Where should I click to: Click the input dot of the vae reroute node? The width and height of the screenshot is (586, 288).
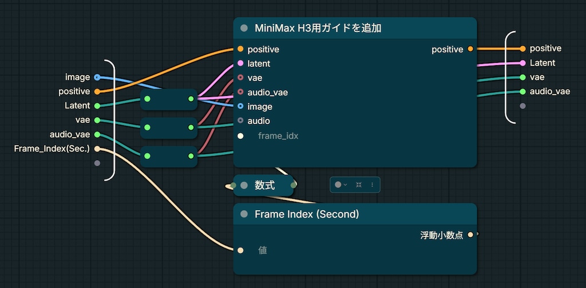tap(147, 127)
